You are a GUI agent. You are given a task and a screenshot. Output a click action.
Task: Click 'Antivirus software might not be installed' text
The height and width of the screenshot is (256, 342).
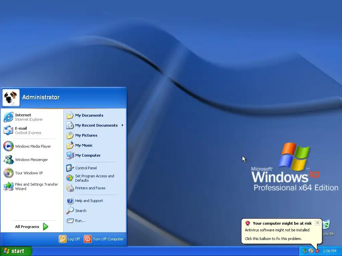point(277,230)
